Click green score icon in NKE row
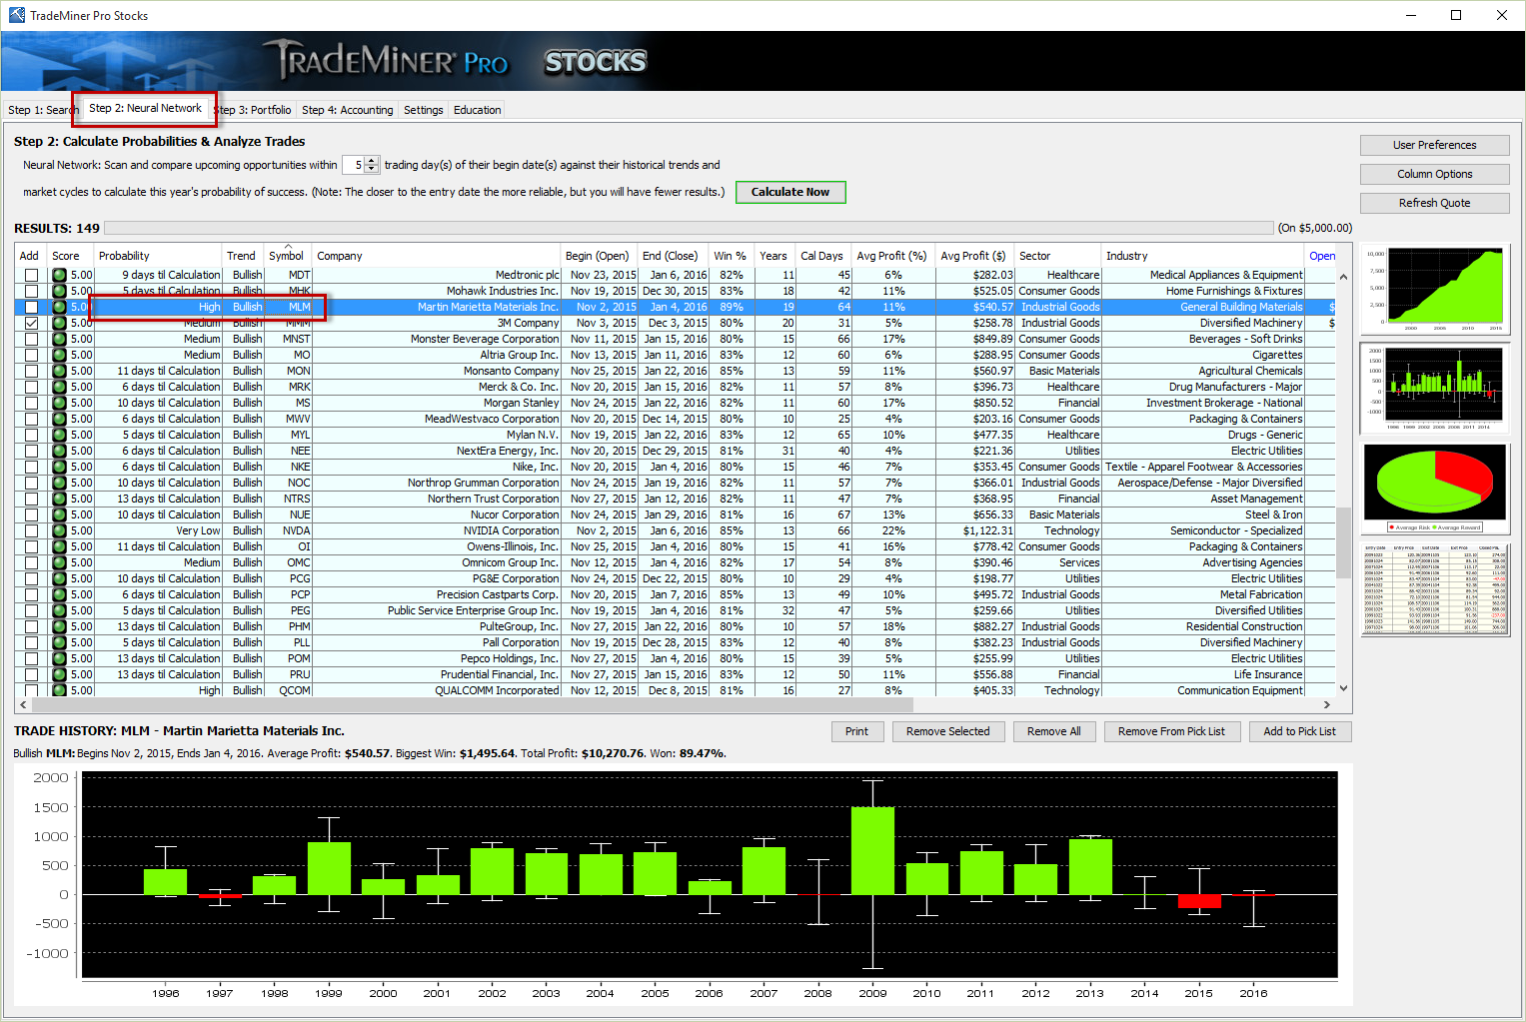This screenshot has width=1526, height=1022. pyautogui.click(x=59, y=467)
